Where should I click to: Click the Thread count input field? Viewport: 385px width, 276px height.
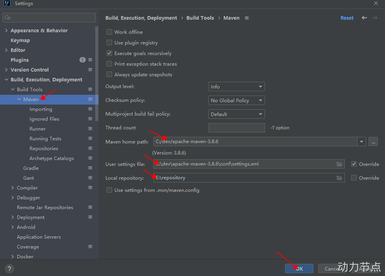click(237, 128)
